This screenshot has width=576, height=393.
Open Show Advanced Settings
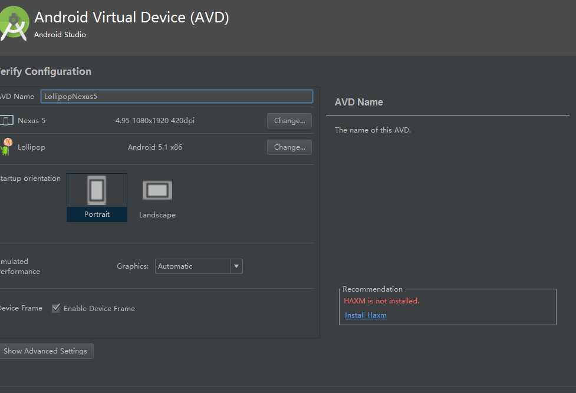45,351
